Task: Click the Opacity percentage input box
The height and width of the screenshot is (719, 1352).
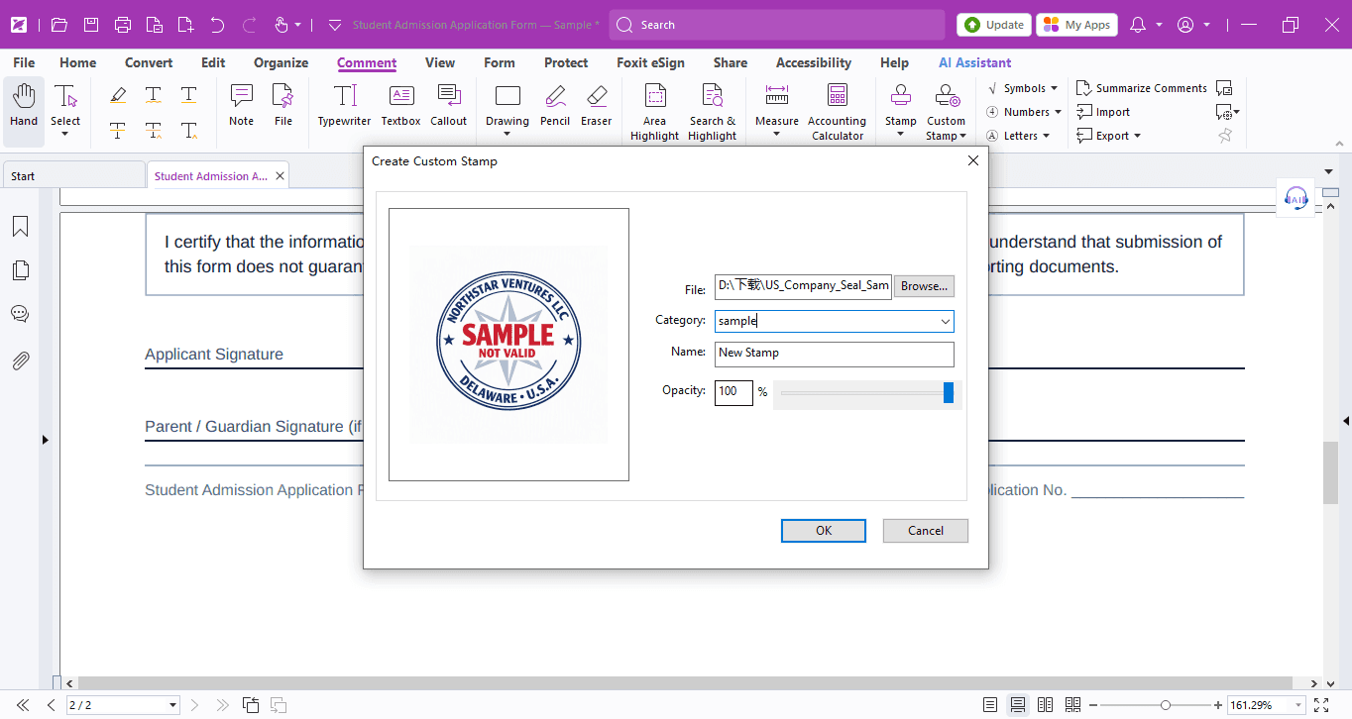Action: click(733, 392)
